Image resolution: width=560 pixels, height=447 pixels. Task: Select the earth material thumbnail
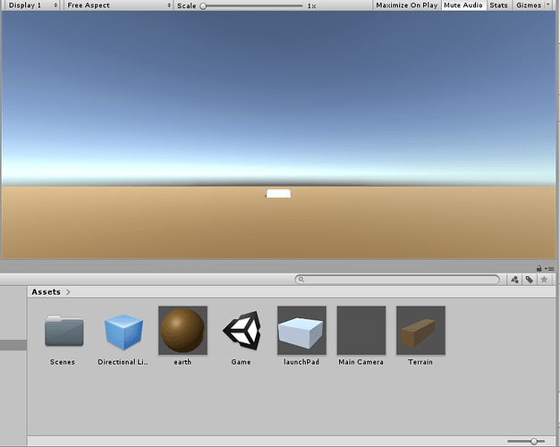pyautogui.click(x=182, y=330)
